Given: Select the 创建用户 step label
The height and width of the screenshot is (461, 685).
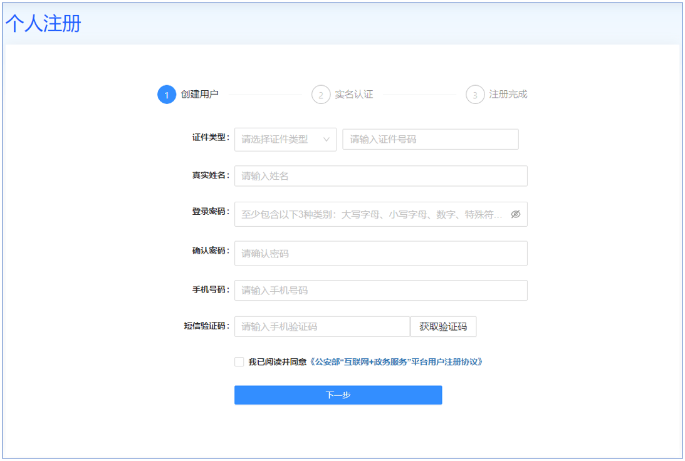Looking at the screenshot, I should pos(199,95).
